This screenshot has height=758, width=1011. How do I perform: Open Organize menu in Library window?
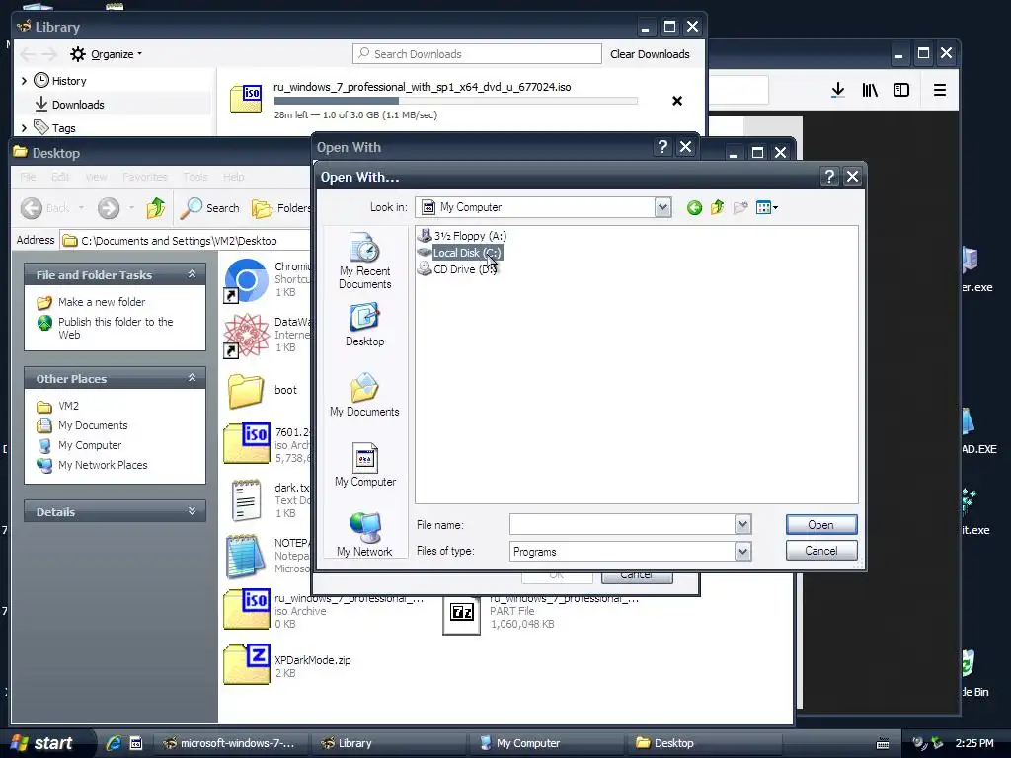click(x=107, y=54)
